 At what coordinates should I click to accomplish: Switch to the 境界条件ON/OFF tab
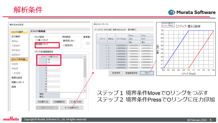click(x=120, y=29)
